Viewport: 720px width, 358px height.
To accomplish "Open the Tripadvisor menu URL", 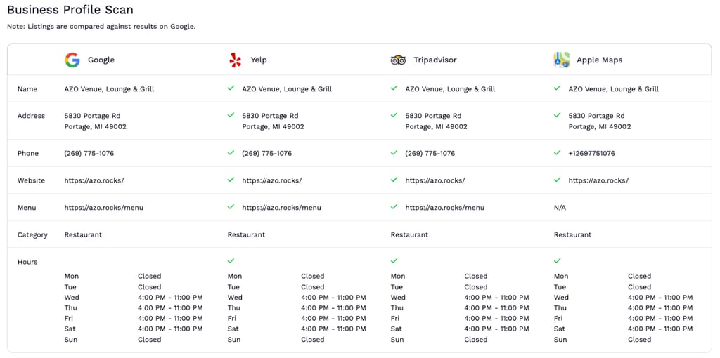I will (x=444, y=208).
